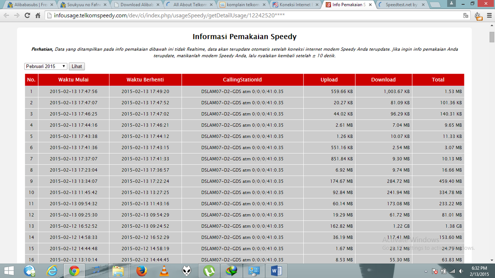Reload the current page
The height and width of the screenshot is (278, 495).
pos(27,15)
